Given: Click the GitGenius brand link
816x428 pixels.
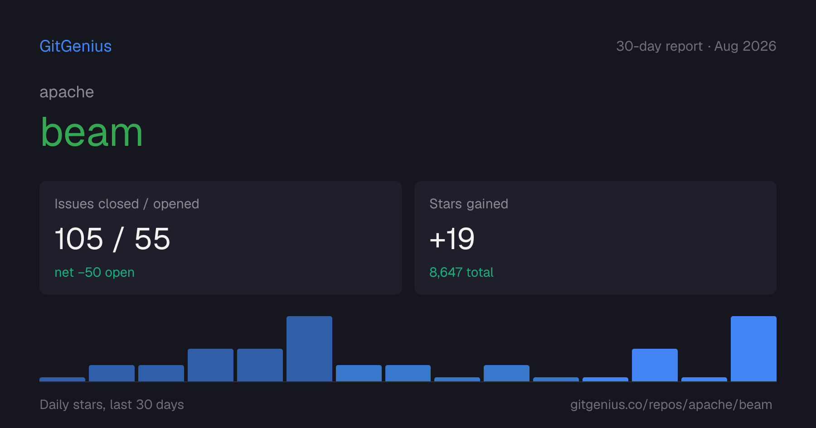Looking at the screenshot, I should pyautogui.click(x=75, y=46).
